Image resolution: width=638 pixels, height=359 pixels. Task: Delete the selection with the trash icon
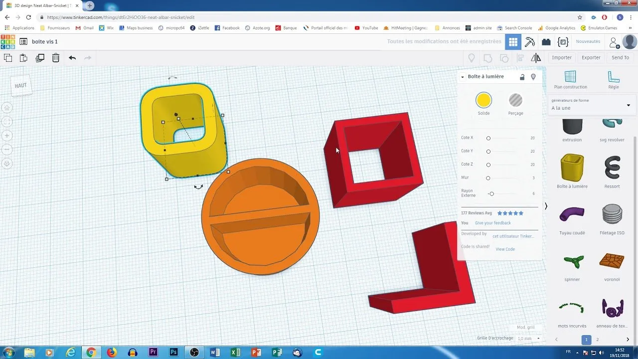click(x=56, y=58)
